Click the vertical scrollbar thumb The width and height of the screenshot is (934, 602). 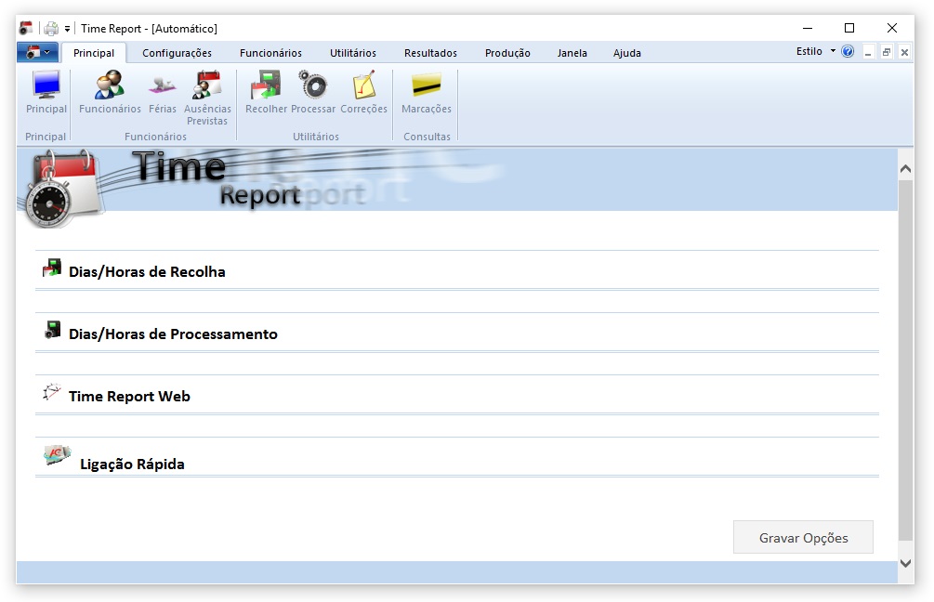905,360
